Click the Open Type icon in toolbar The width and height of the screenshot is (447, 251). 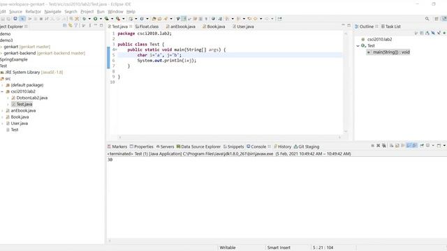(154, 19)
